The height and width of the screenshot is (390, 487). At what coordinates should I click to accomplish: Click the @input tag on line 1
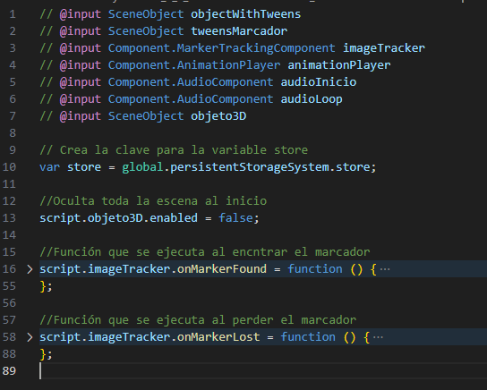point(81,14)
